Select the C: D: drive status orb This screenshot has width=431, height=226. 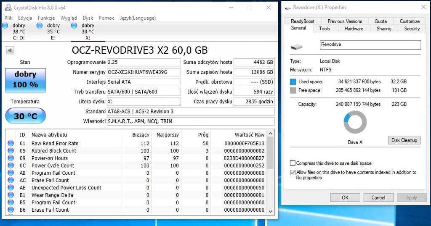tap(5, 26)
